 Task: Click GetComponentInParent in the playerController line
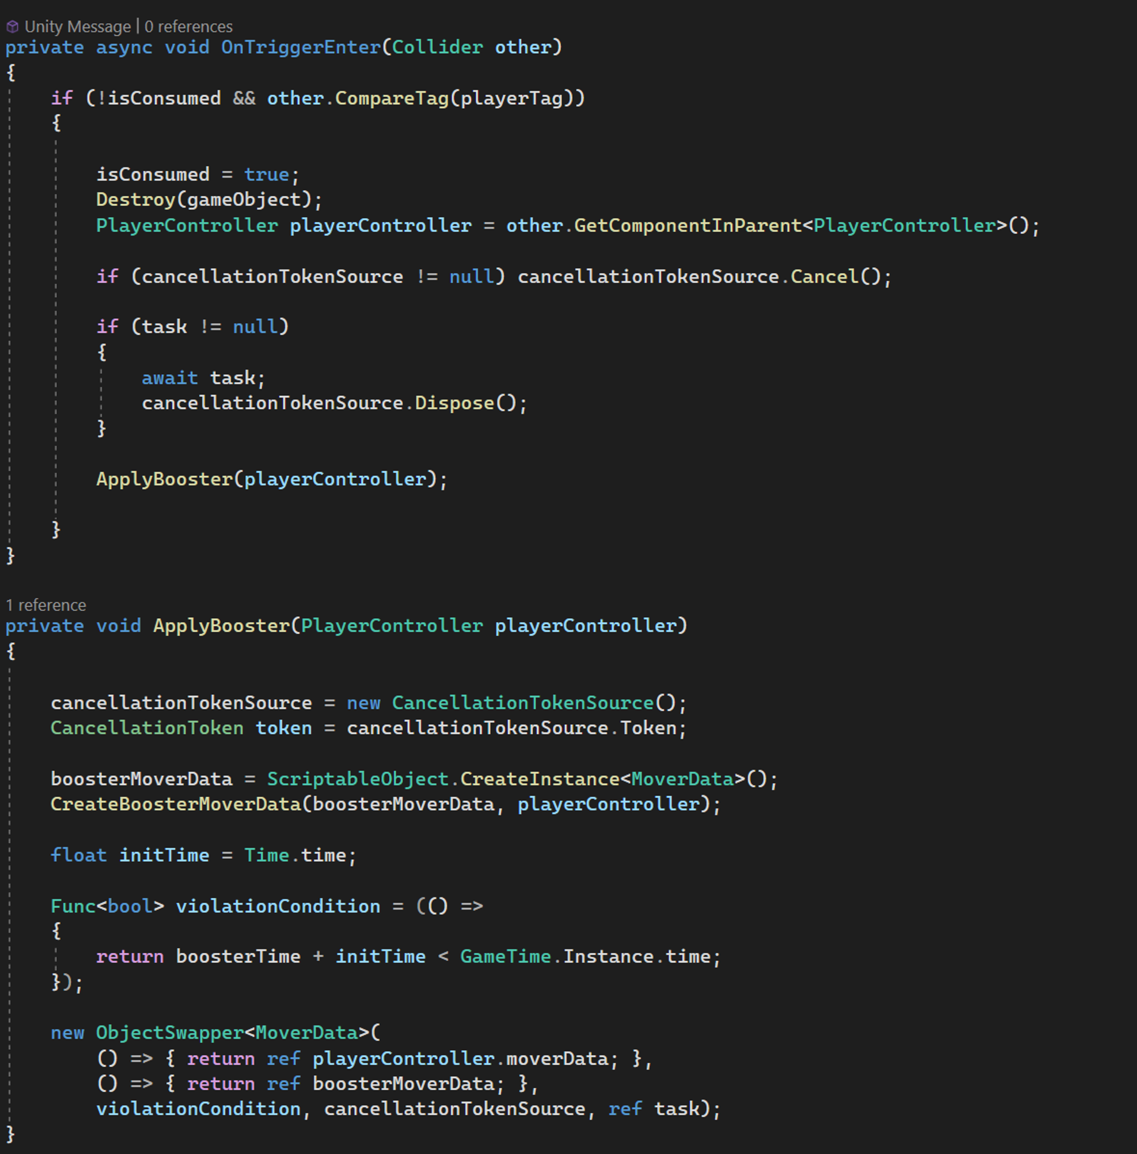(x=687, y=225)
